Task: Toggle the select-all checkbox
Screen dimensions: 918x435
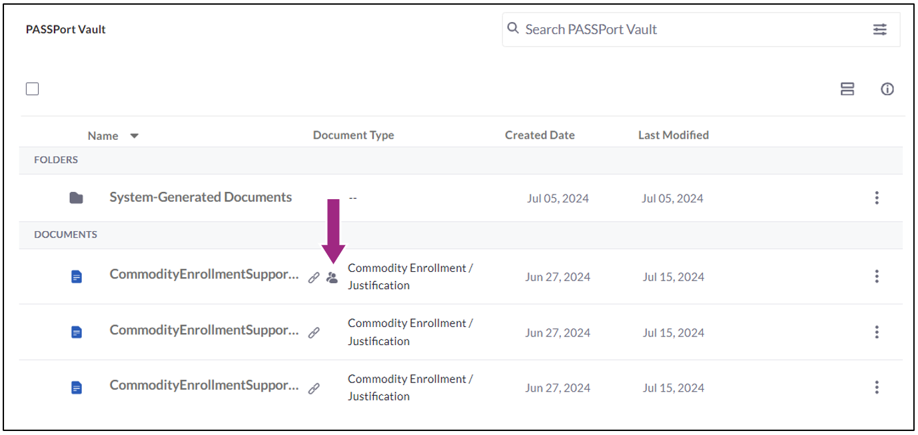Action: [x=32, y=88]
